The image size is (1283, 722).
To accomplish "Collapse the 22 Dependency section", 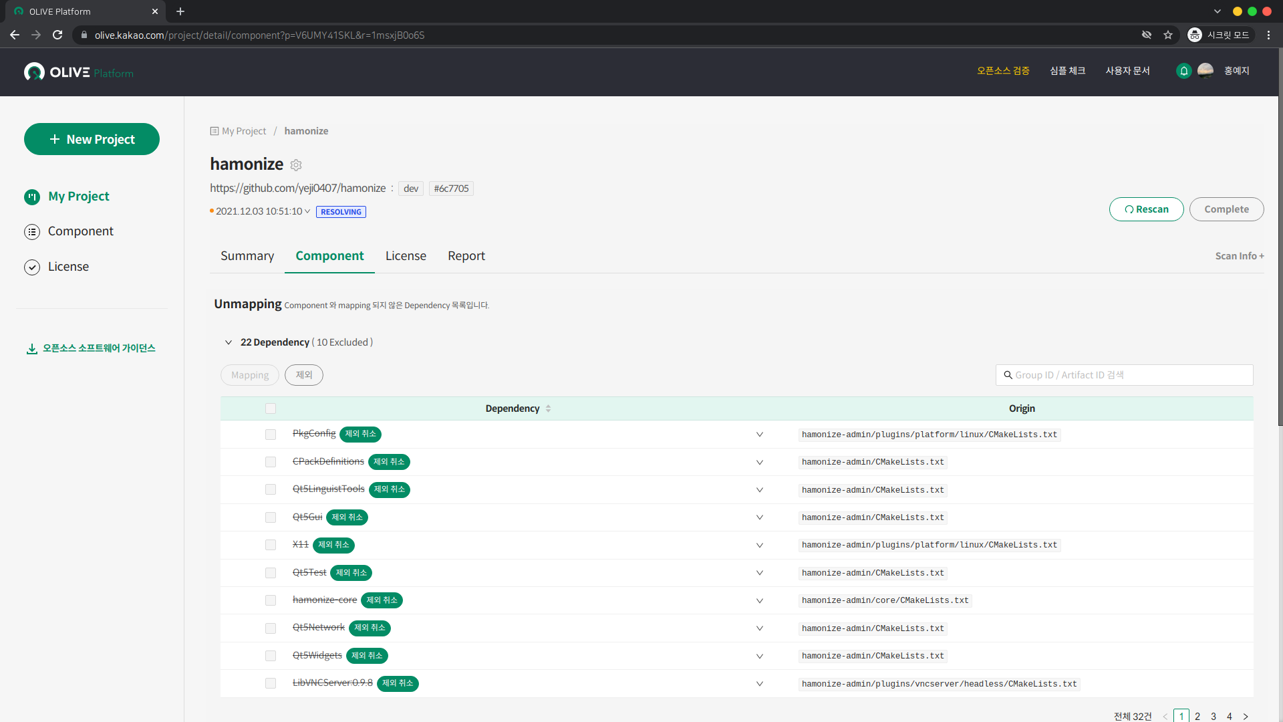I will pos(229,342).
